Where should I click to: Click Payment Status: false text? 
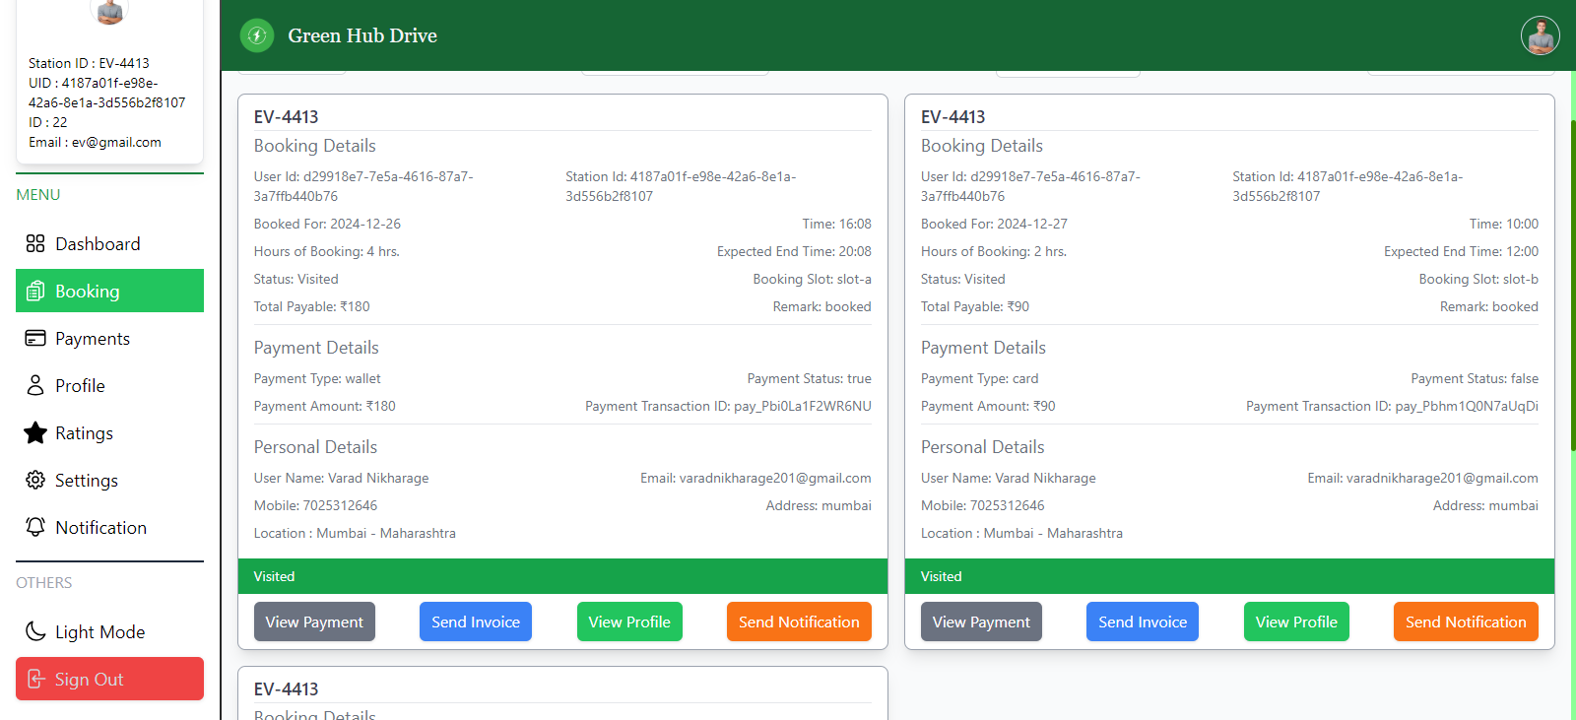1475,378
